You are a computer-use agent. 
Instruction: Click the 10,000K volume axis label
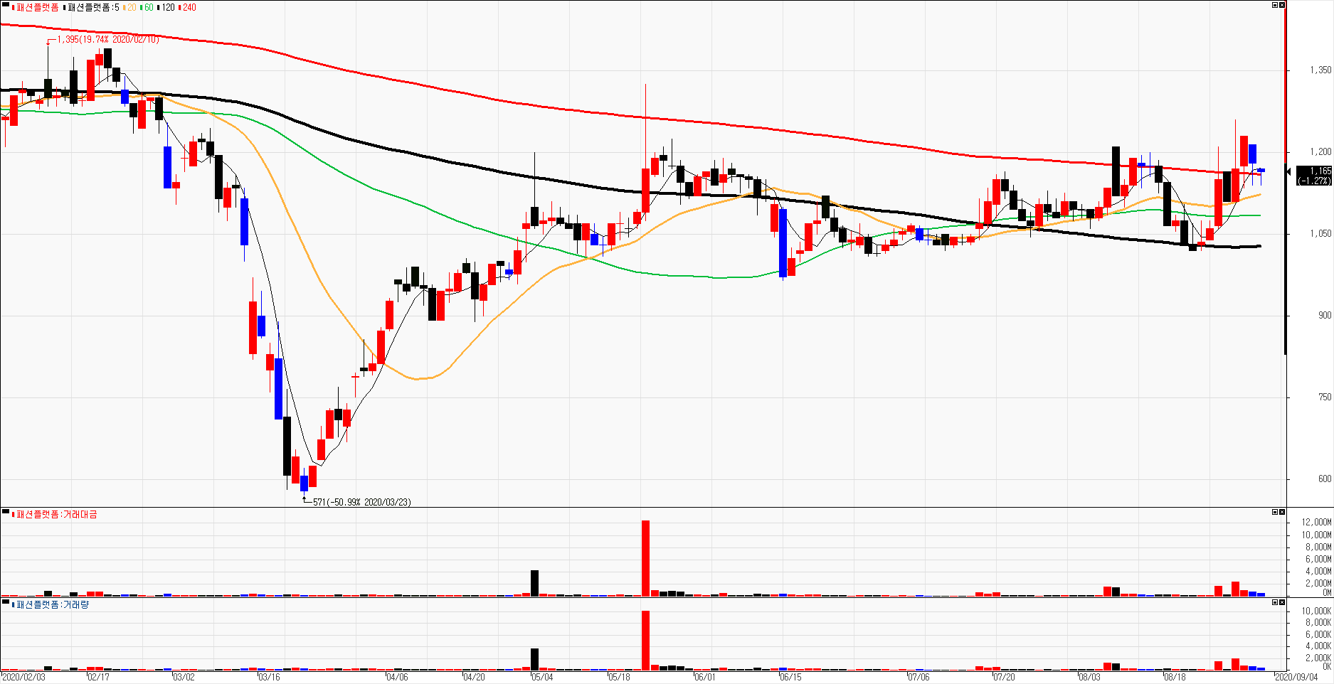click(1316, 611)
